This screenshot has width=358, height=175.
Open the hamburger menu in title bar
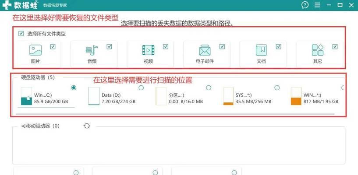point(317,5)
